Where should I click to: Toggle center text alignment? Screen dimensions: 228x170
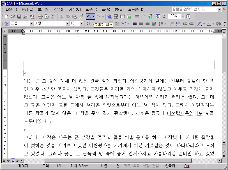tap(141, 24)
